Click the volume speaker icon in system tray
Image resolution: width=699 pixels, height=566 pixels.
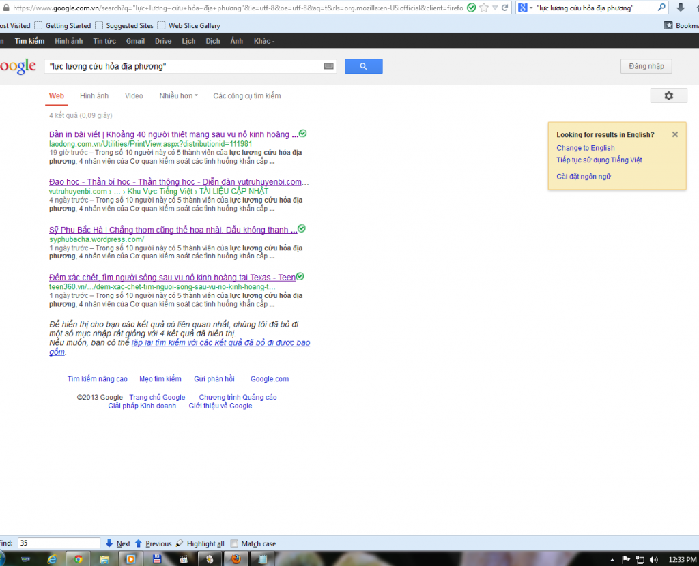(x=654, y=560)
